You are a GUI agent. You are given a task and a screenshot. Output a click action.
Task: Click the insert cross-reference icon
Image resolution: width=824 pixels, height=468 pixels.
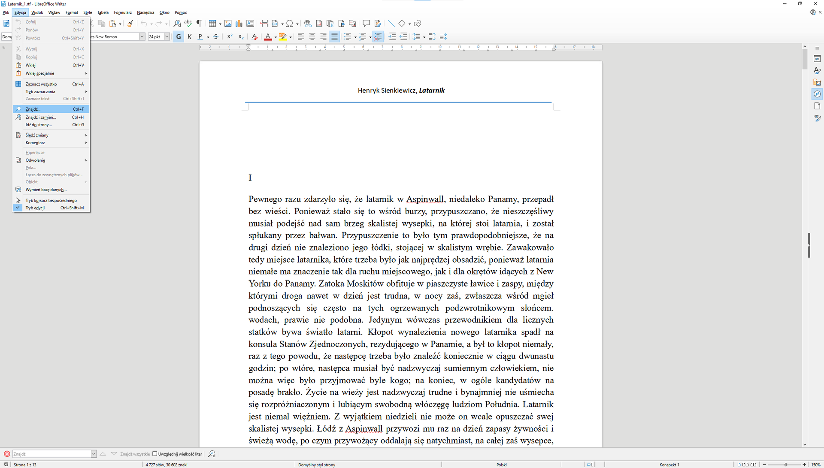click(352, 24)
